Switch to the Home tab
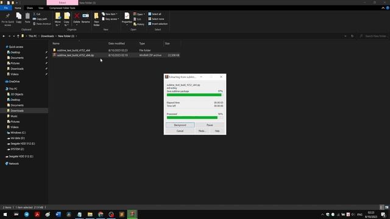The image size is (390, 219). pos(18,8)
